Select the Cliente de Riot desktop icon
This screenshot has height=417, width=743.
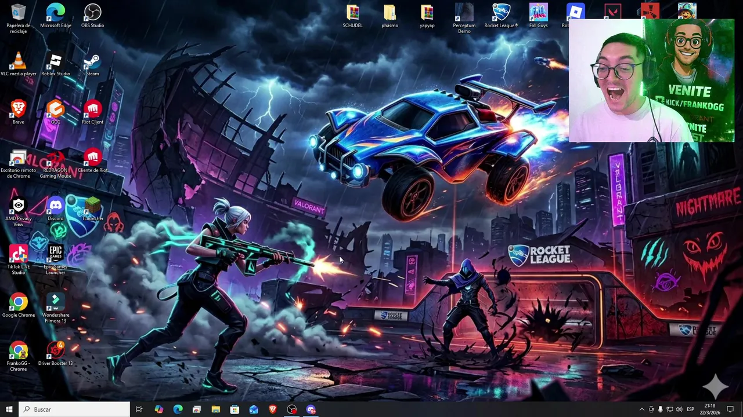(92, 161)
